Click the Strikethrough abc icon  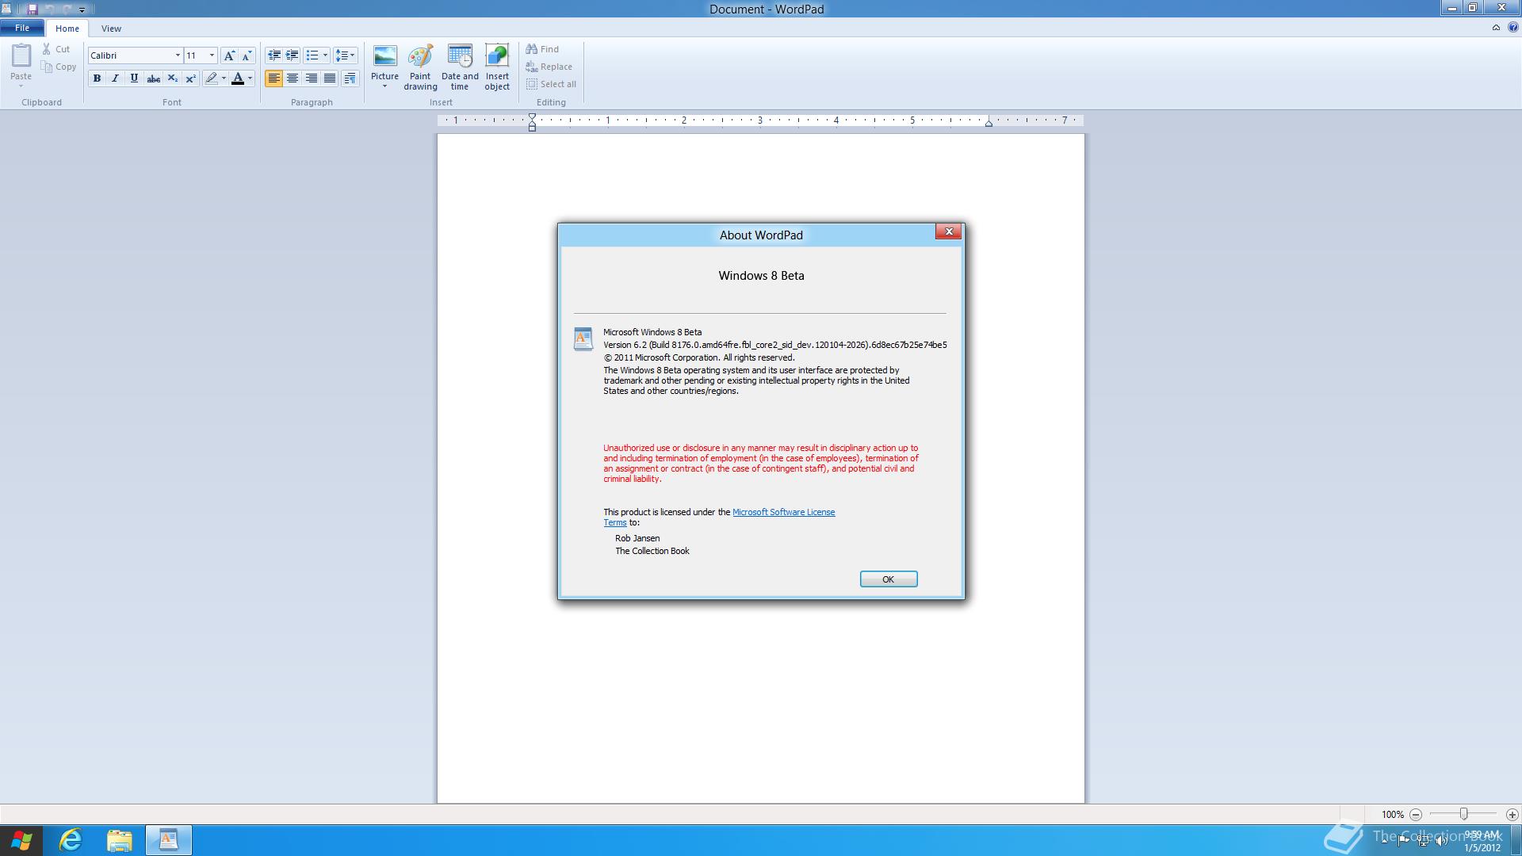[153, 78]
